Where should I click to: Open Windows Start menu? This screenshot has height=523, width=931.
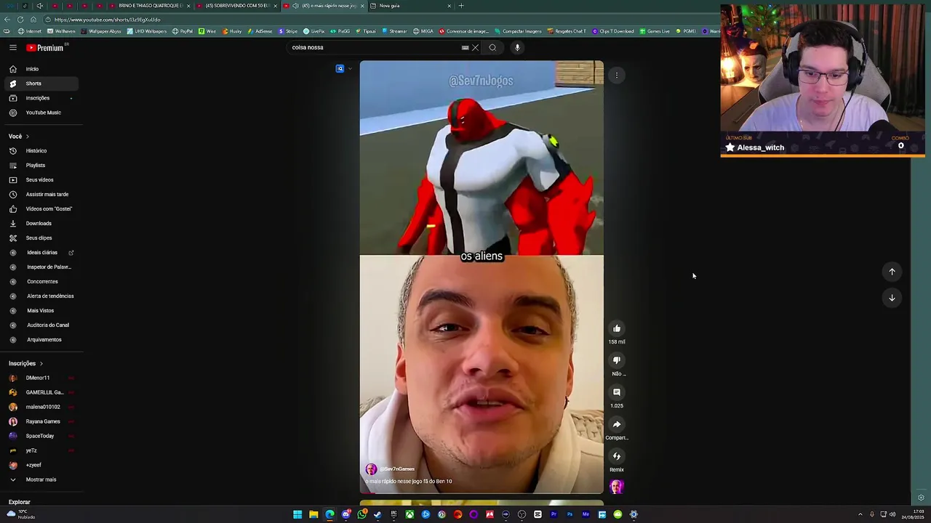pos(297,514)
